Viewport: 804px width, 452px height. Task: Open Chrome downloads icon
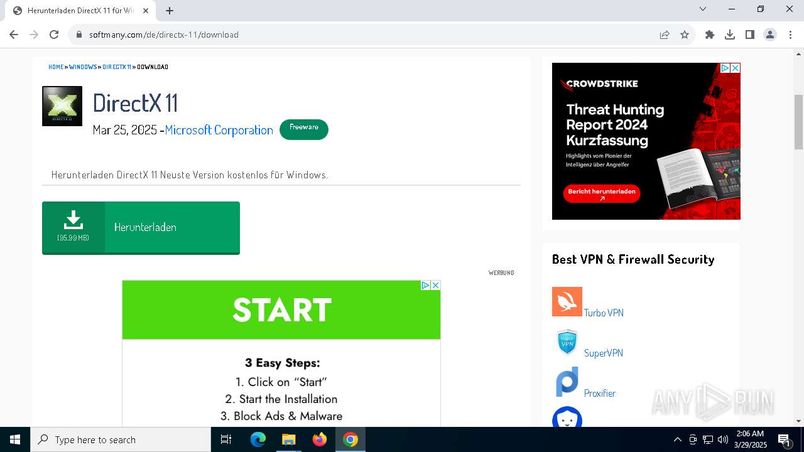(x=730, y=35)
